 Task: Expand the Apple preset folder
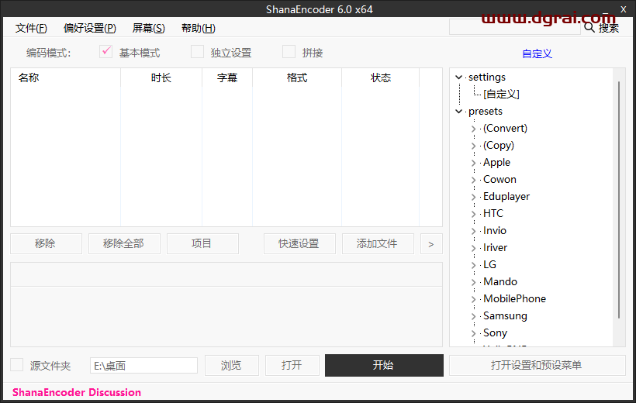tap(473, 163)
